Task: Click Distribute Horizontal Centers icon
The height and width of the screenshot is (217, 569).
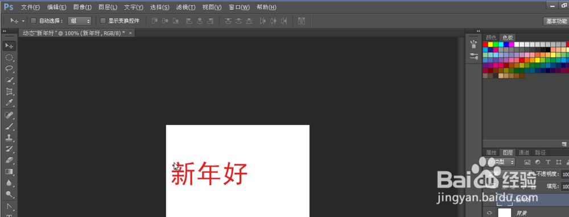Action: 274,21
